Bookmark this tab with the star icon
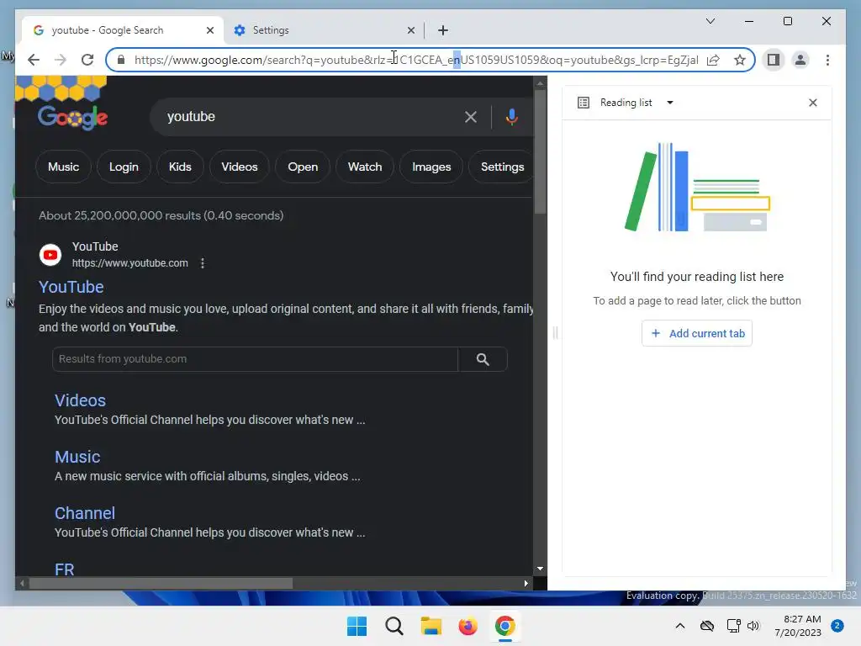Viewport: 861px width, 646px height. pyautogui.click(x=740, y=60)
